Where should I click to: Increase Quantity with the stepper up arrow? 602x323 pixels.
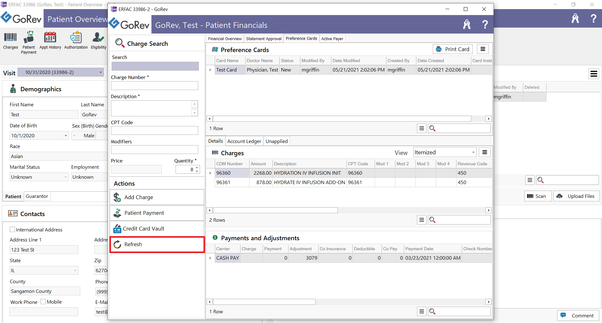[x=197, y=168]
